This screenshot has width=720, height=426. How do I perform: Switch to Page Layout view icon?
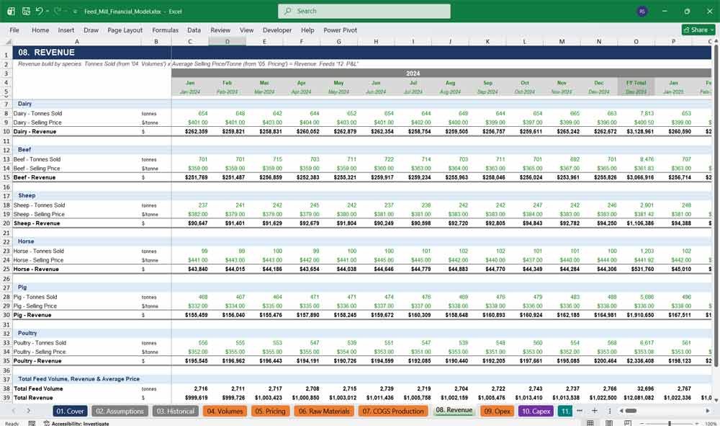tap(609, 423)
